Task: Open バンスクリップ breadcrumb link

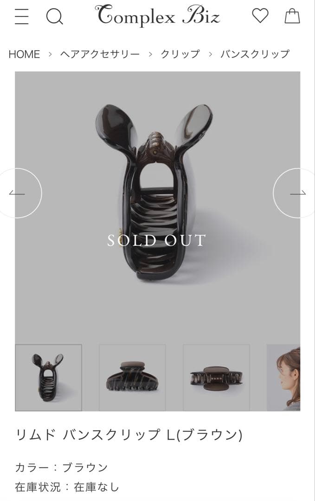Action: (x=255, y=54)
